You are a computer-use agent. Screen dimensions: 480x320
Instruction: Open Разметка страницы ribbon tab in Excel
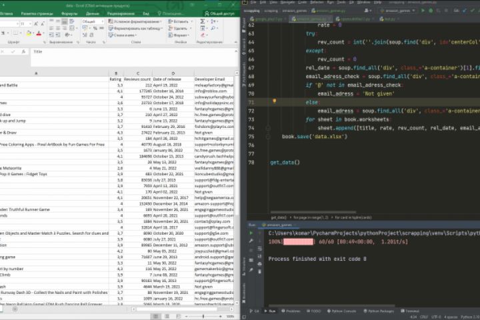tap(37, 13)
